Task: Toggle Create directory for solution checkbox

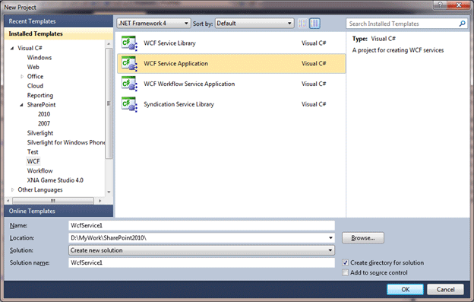Action: pos(345,262)
